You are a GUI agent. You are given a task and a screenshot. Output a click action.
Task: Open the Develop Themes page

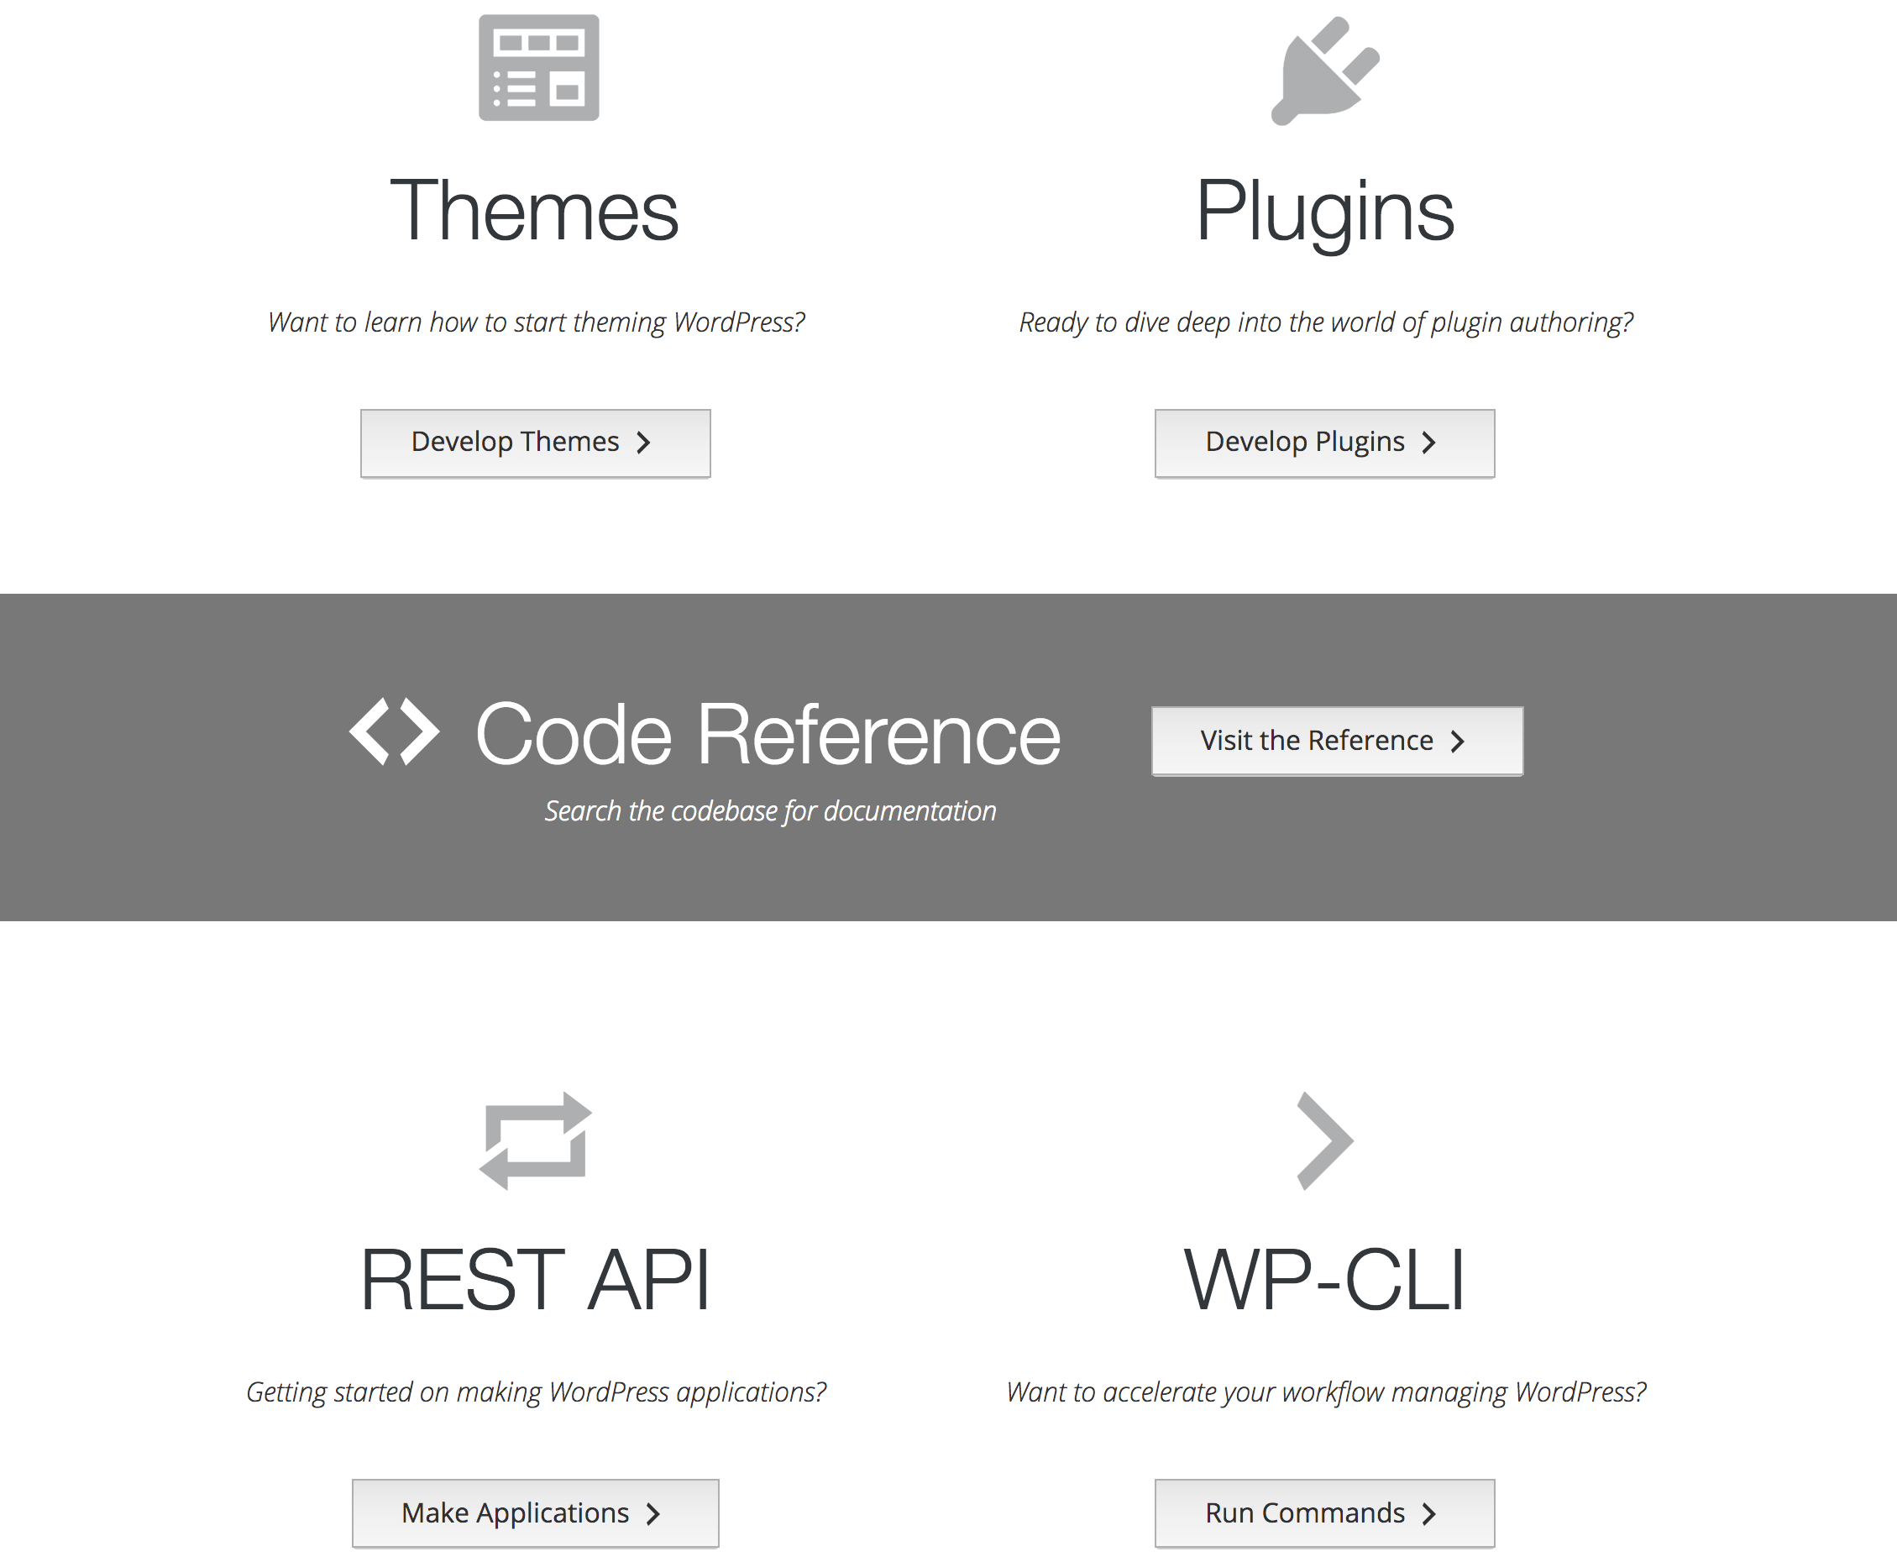tap(535, 443)
